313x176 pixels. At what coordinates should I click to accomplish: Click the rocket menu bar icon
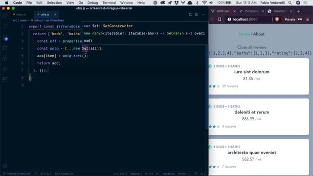tap(170, 2)
